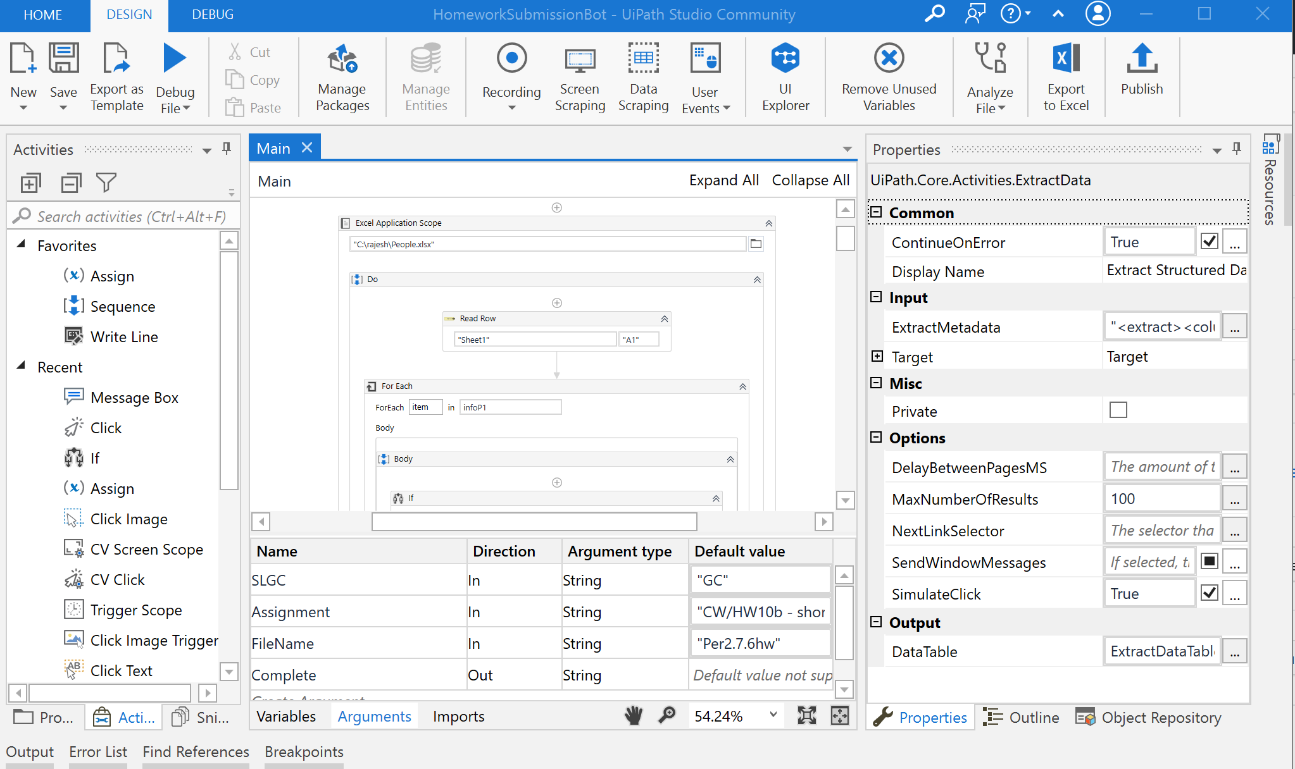Click the Activities tree vertical scrollbar
The height and width of the screenshot is (769, 1295).
coord(228,371)
